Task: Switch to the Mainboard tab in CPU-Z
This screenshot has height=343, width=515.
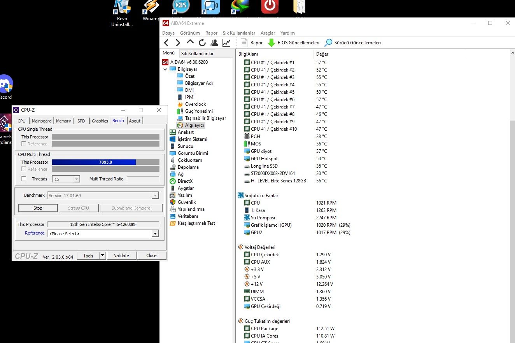Action: pyautogui.click(x=42, y=121)
